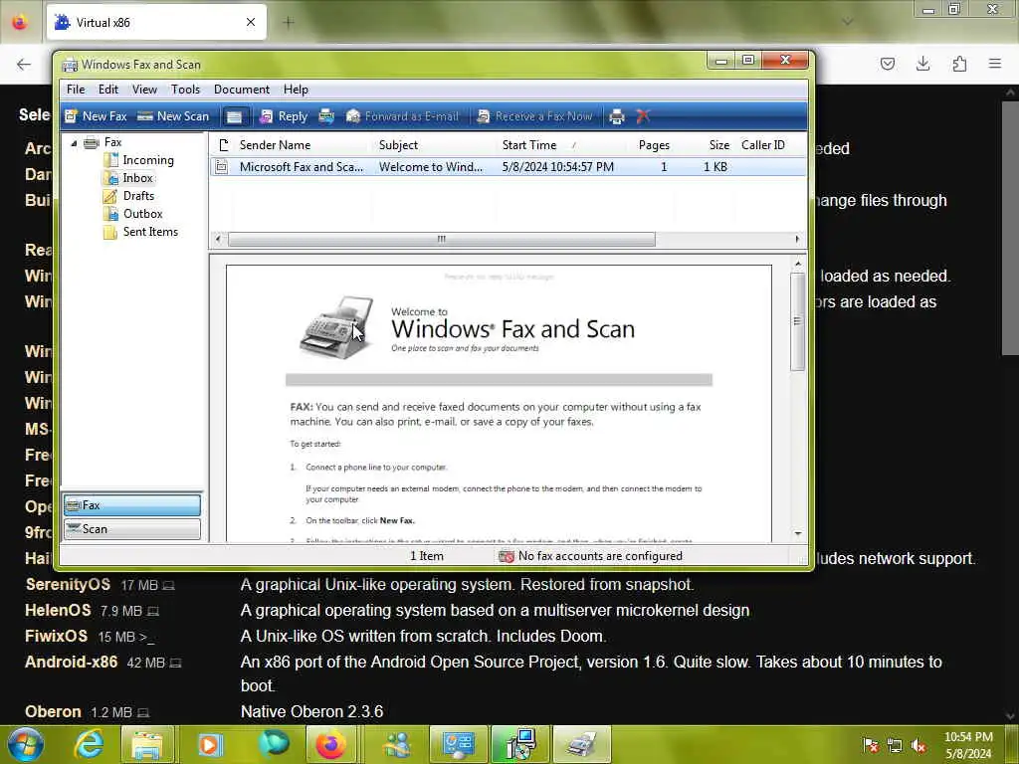Click the Print icon in the toolbar
This screenshot has height=764, width=1019.
click(x=616, y=117)
